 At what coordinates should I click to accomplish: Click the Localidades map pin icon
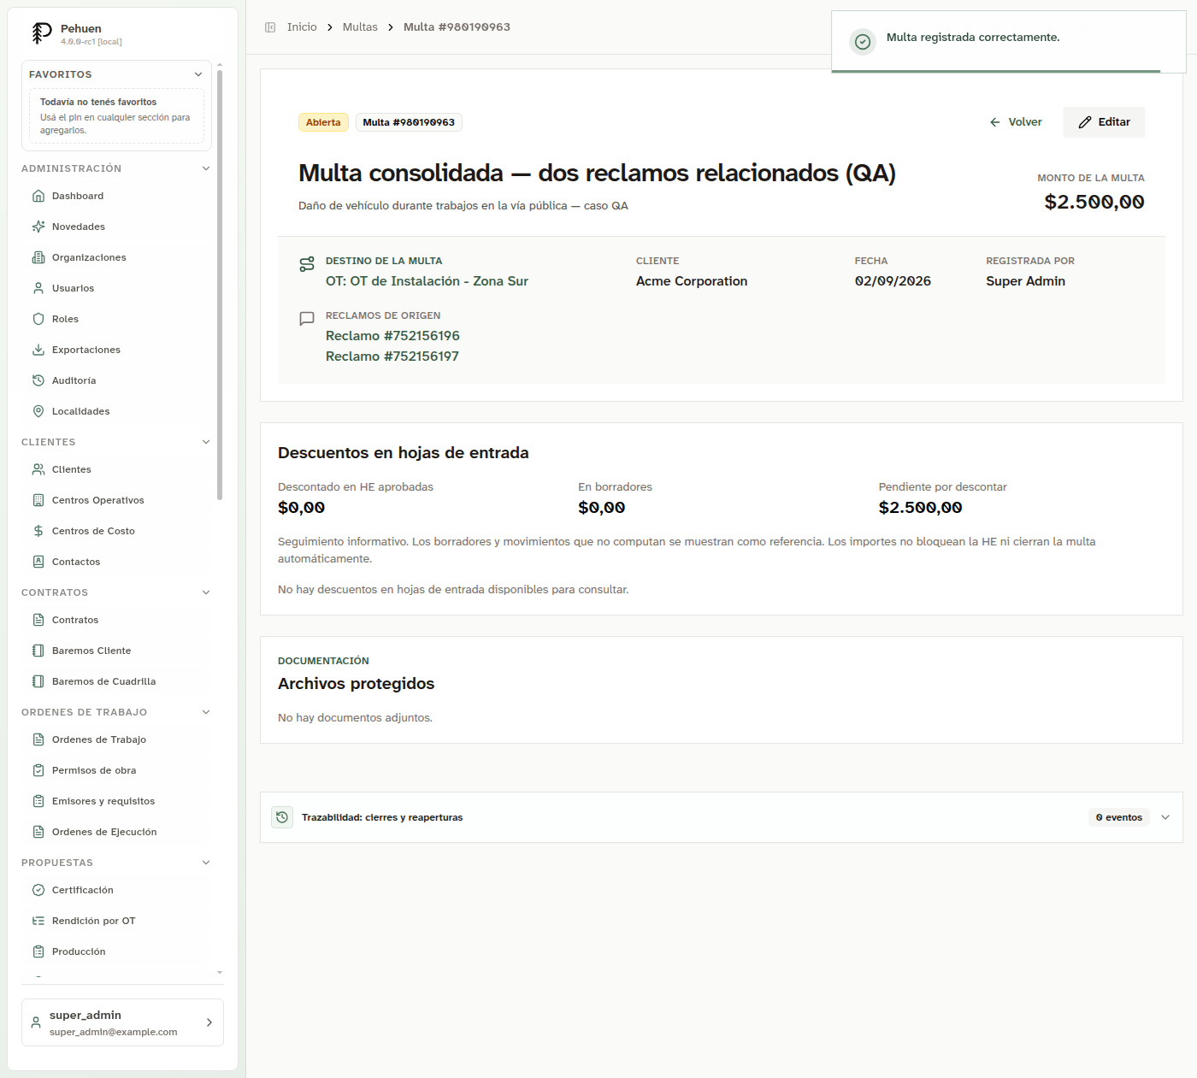coord(38,411)
